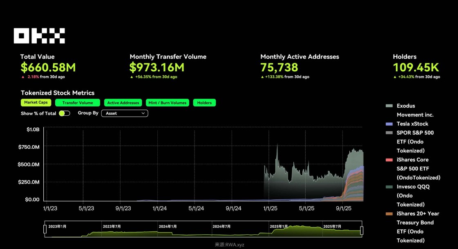This screenshot has height=249, width=458.
Task: Click the Monthly Transfer Volume green arrow
Action: pos(132,77)
